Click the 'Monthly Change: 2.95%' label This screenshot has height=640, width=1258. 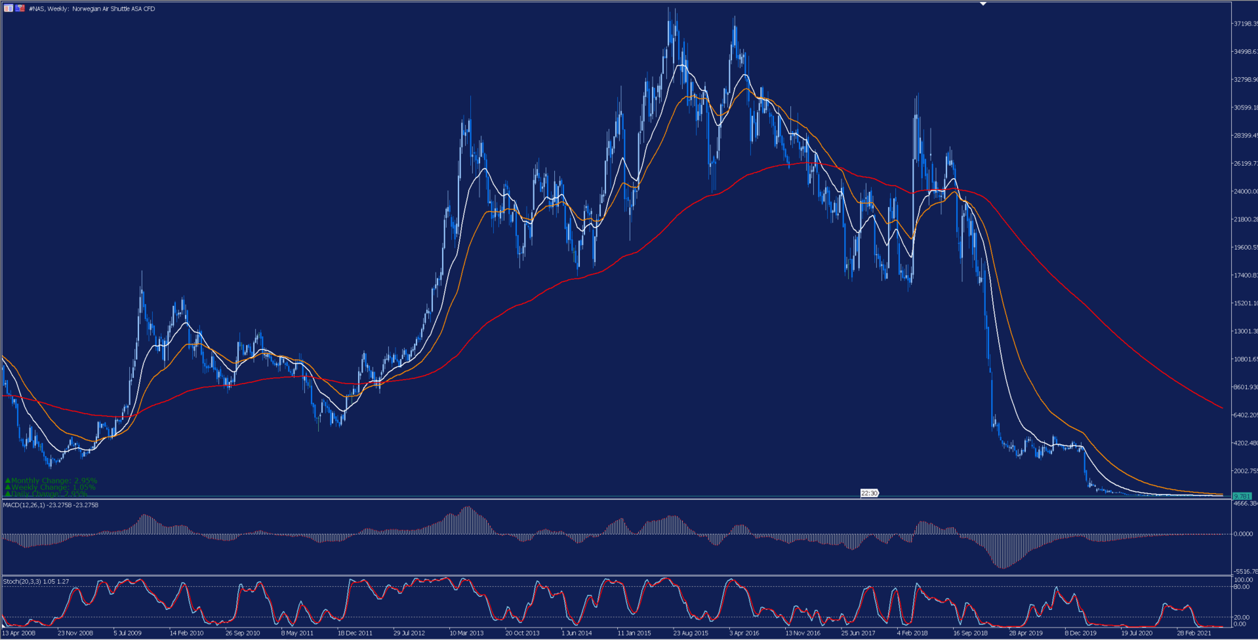coord(51,481)
